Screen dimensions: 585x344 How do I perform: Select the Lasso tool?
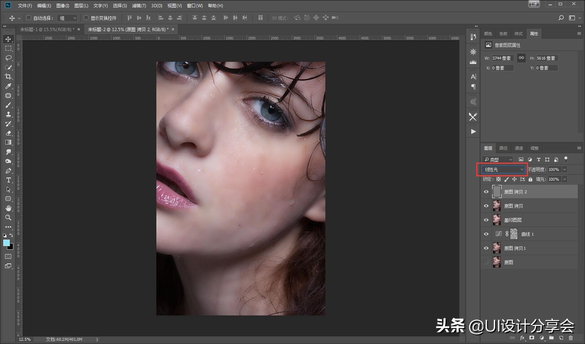(x=8, y=58)
